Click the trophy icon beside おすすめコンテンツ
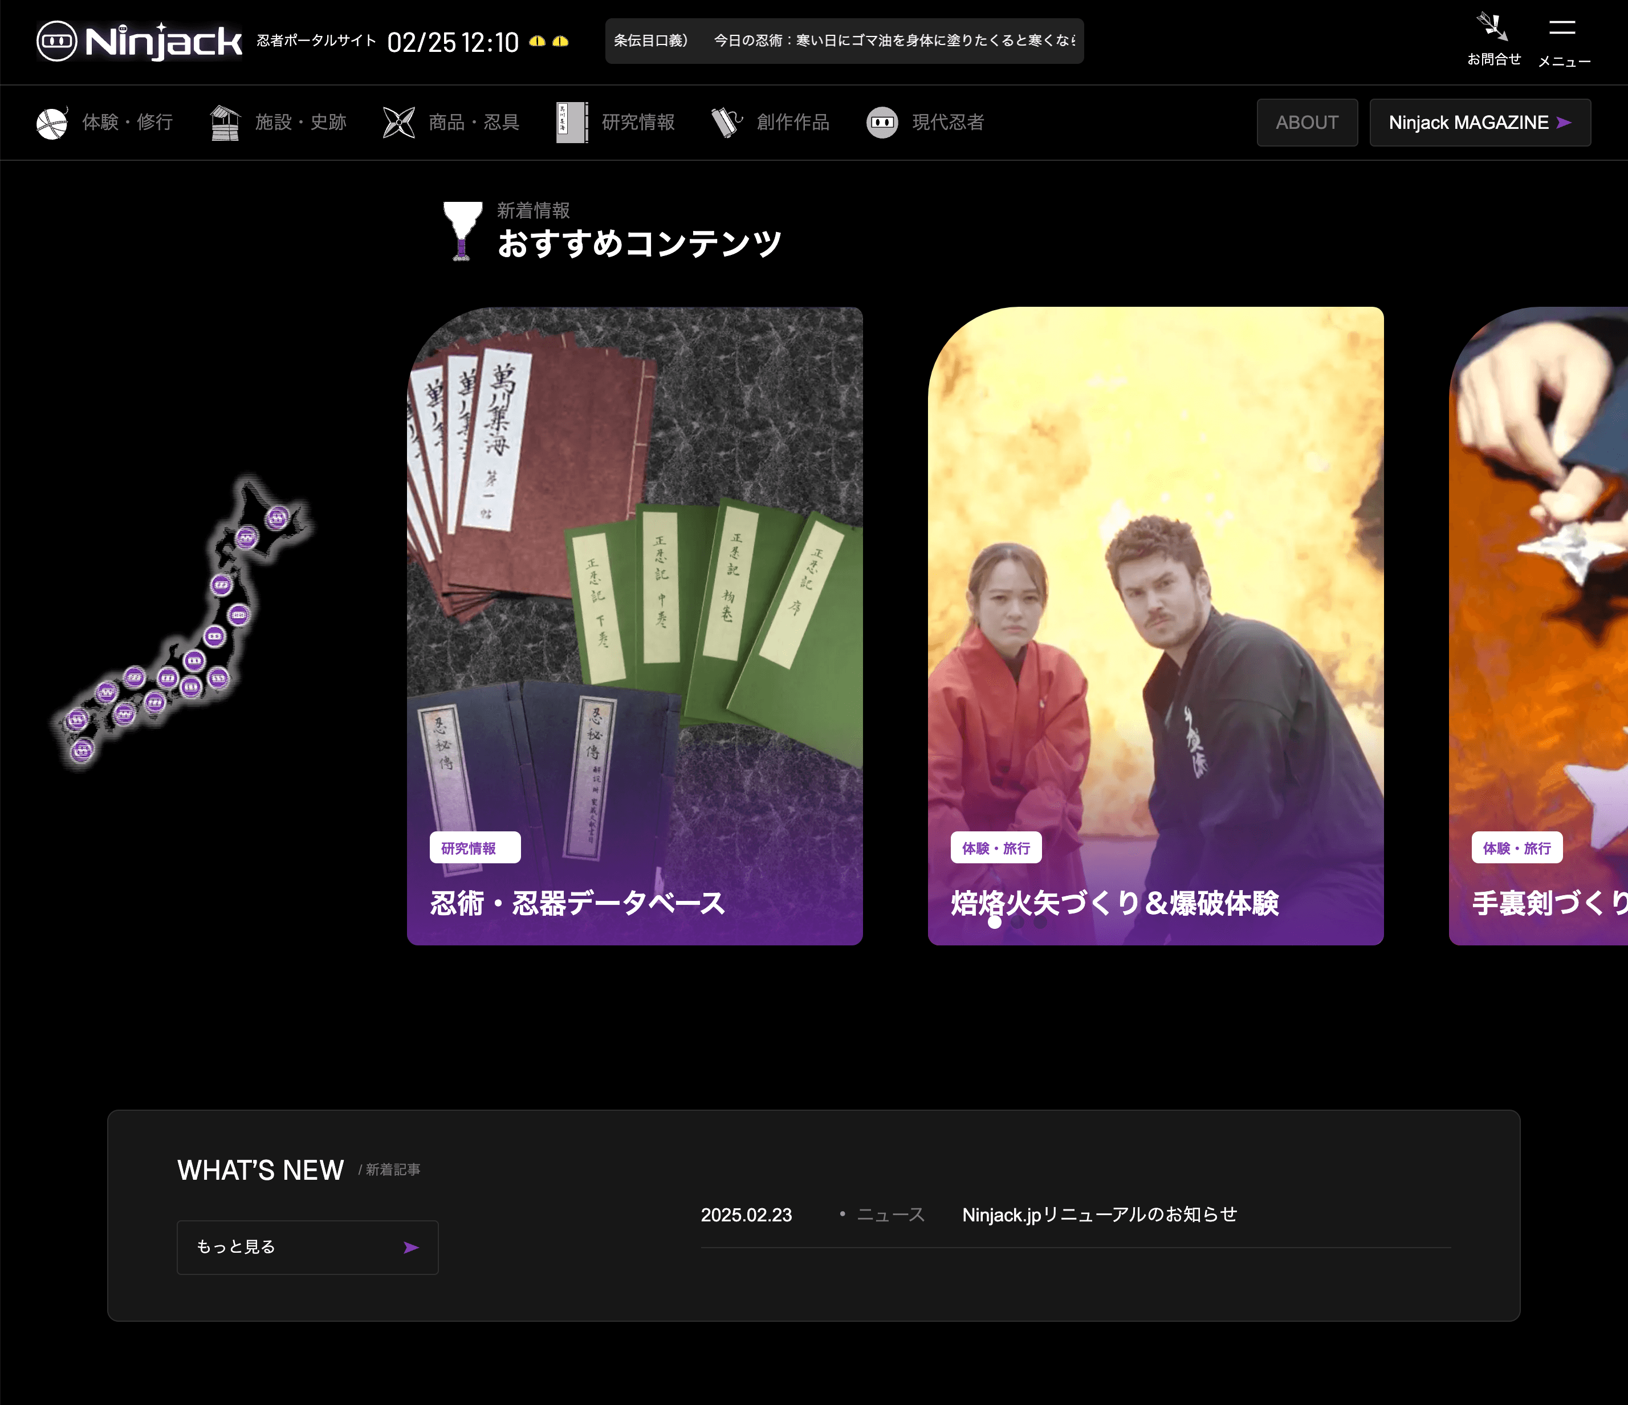This screenshot has width=1628, height=1405. coord(462,231)
